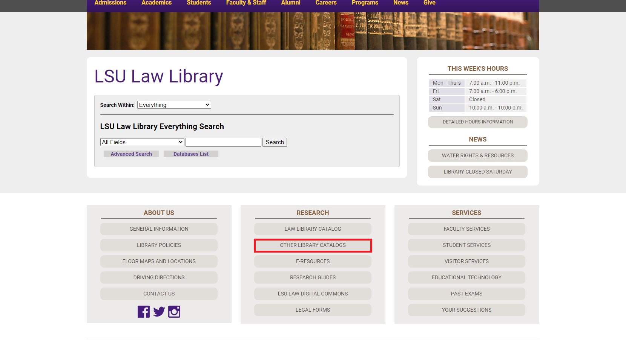Click the Fri 7:00 a.m. - 6:00 p.m. entry

[x=477, y=91]
